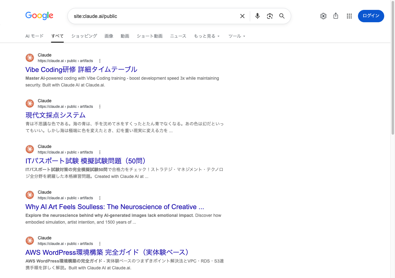The width and height of the screenshot is (395, 278).
Task: Click Claude favicon of 現代文採点システム result
Action: click(x=30, y=103)
